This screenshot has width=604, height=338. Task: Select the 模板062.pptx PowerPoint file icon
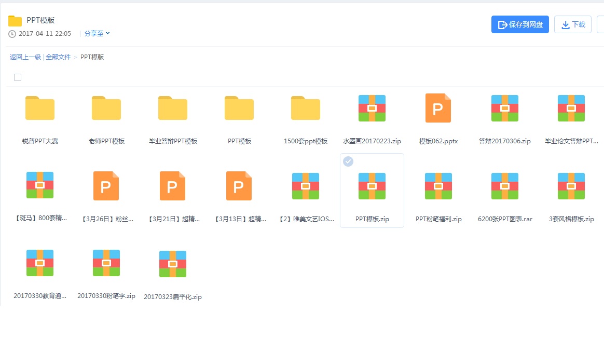pyautogui.click(x=438, y=108)
